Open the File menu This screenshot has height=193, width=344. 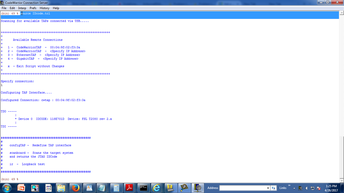point(4,8)
